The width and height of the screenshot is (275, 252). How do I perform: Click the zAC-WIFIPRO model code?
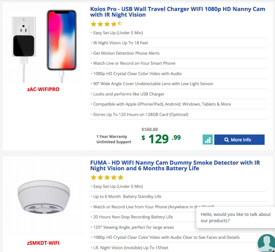click(x=43, y=89)
